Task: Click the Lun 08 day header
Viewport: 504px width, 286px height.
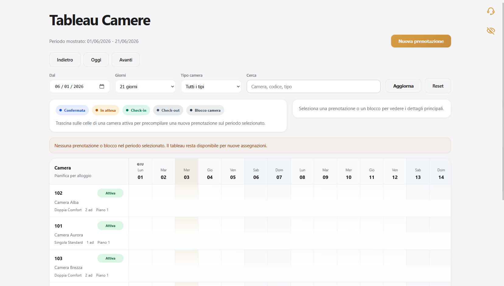Action: 302,171
